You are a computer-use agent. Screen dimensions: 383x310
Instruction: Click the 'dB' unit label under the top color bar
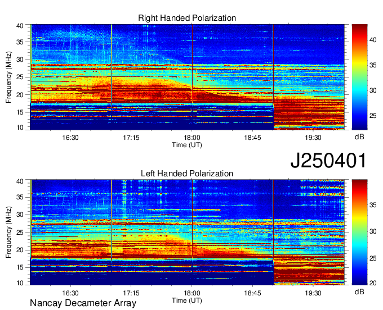359,137
